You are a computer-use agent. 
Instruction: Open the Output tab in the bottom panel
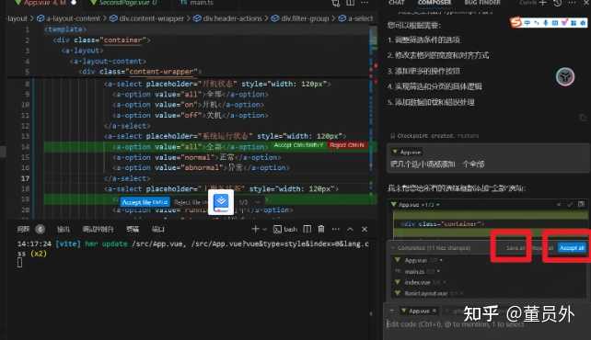pos(64,229)
